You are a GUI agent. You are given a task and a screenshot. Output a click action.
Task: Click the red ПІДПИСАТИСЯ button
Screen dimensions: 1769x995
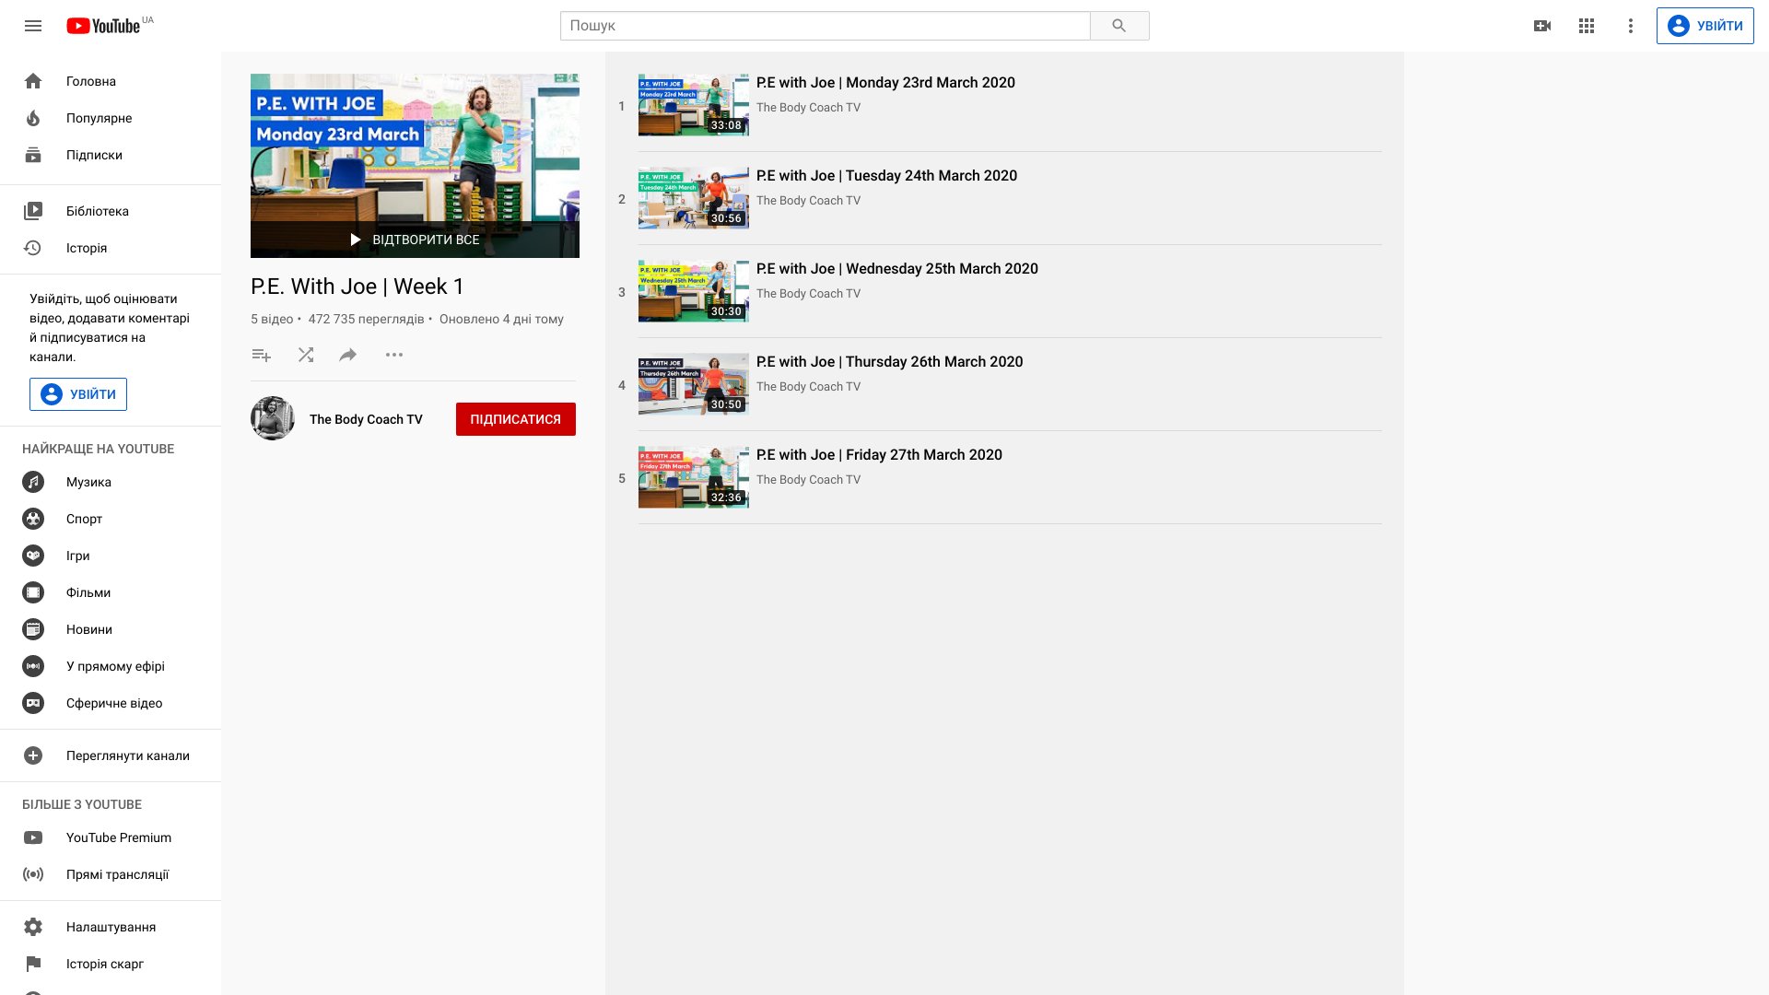coord(516,419)
